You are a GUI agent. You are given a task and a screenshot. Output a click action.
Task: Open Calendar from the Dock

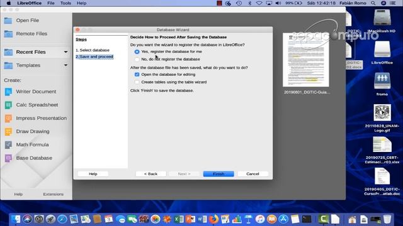click(109, 219)
